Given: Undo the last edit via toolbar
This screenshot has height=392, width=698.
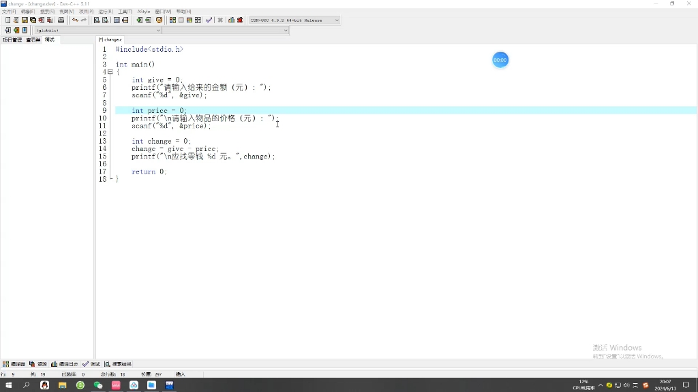Looking at the screenshot, I should [x=75, y=20].
